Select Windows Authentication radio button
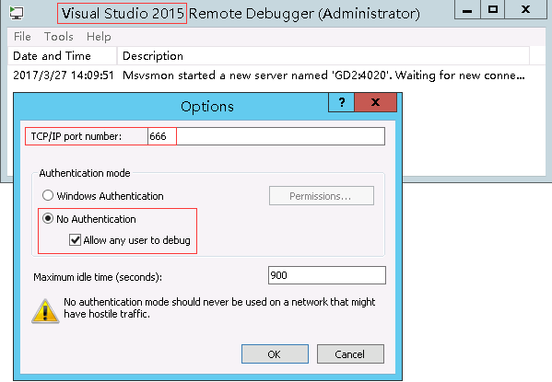This screenshot has width=552, height=382. tap(48, 195)
